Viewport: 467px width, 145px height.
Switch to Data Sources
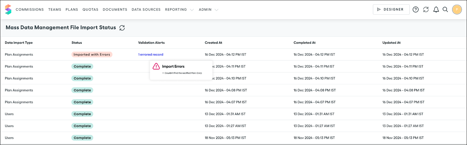tap(146, 10)
